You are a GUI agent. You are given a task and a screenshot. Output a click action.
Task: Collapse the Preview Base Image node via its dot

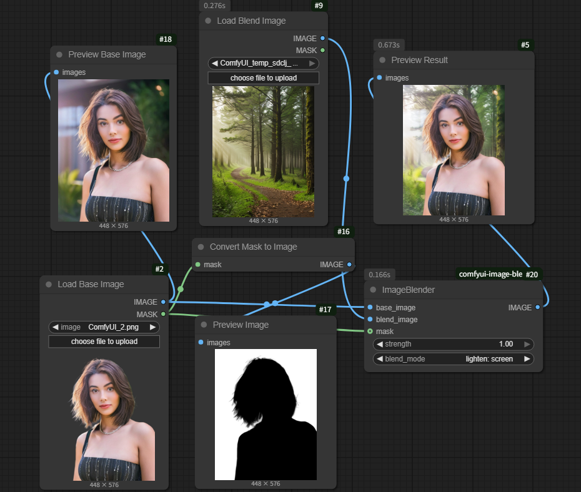59,55
